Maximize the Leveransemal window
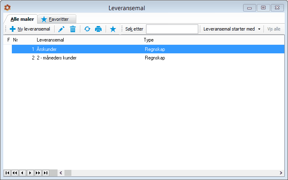 (263, 8)
